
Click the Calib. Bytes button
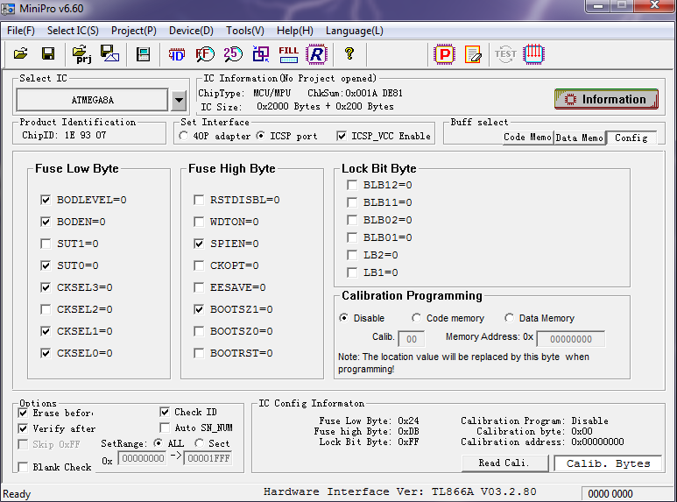click(608, 463)
